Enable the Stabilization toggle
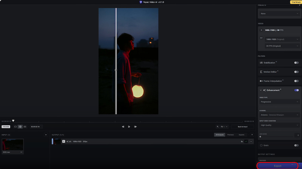The height and width of the screenshot is (169, 302). tap(296, 63)
